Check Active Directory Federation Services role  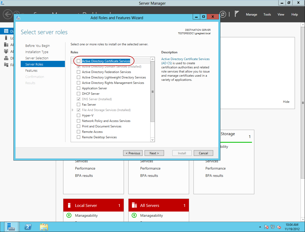[79, 72]
